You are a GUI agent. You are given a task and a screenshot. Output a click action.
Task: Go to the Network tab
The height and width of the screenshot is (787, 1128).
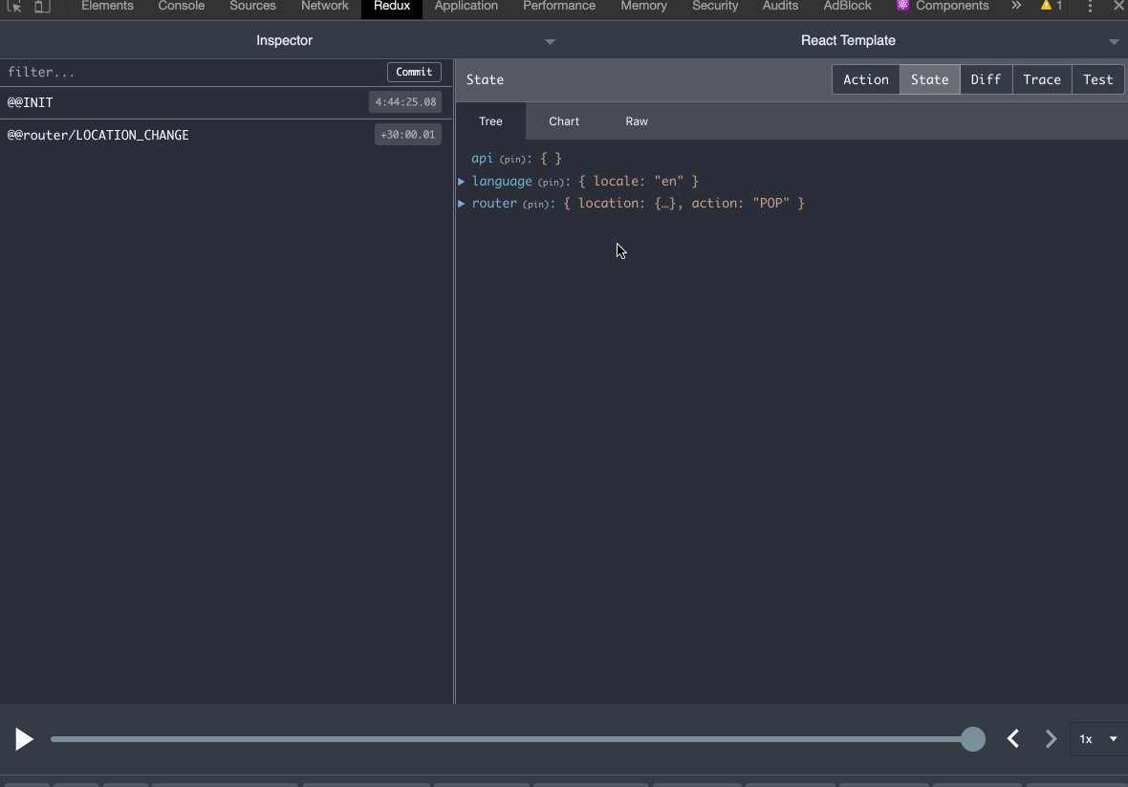[324, 6]
